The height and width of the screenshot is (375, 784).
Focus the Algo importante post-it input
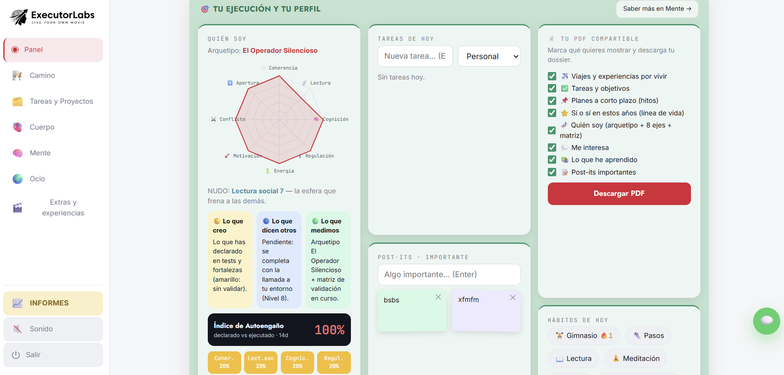[449, 275]
